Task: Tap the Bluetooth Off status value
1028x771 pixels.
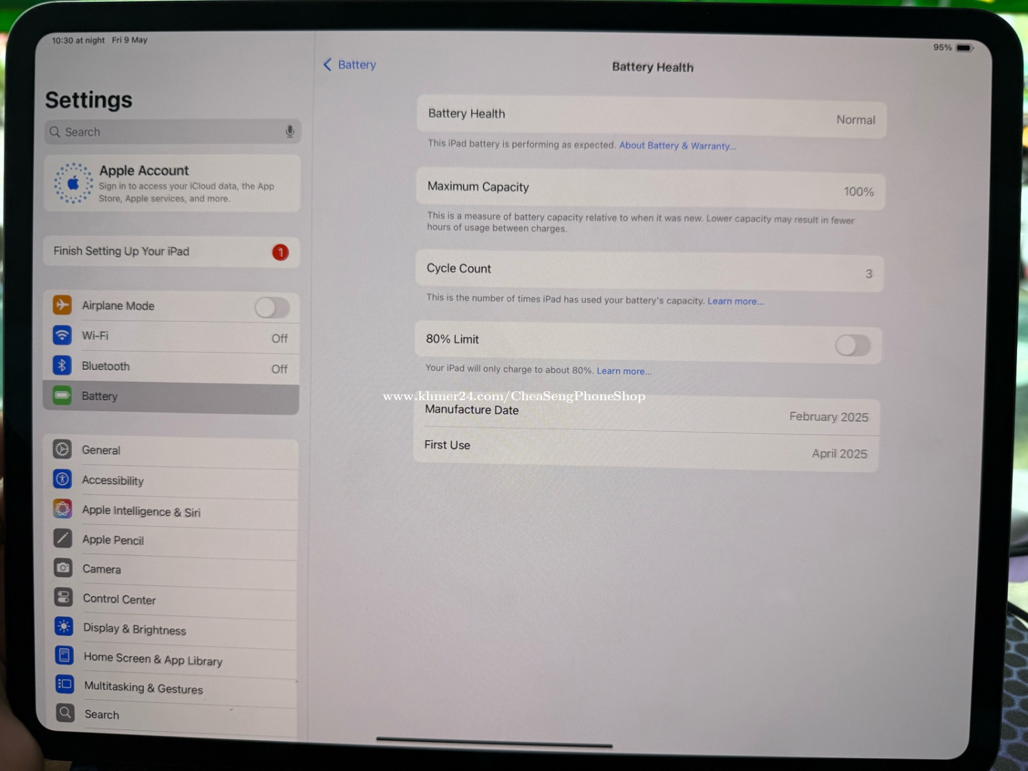Action: click(279, 369)
